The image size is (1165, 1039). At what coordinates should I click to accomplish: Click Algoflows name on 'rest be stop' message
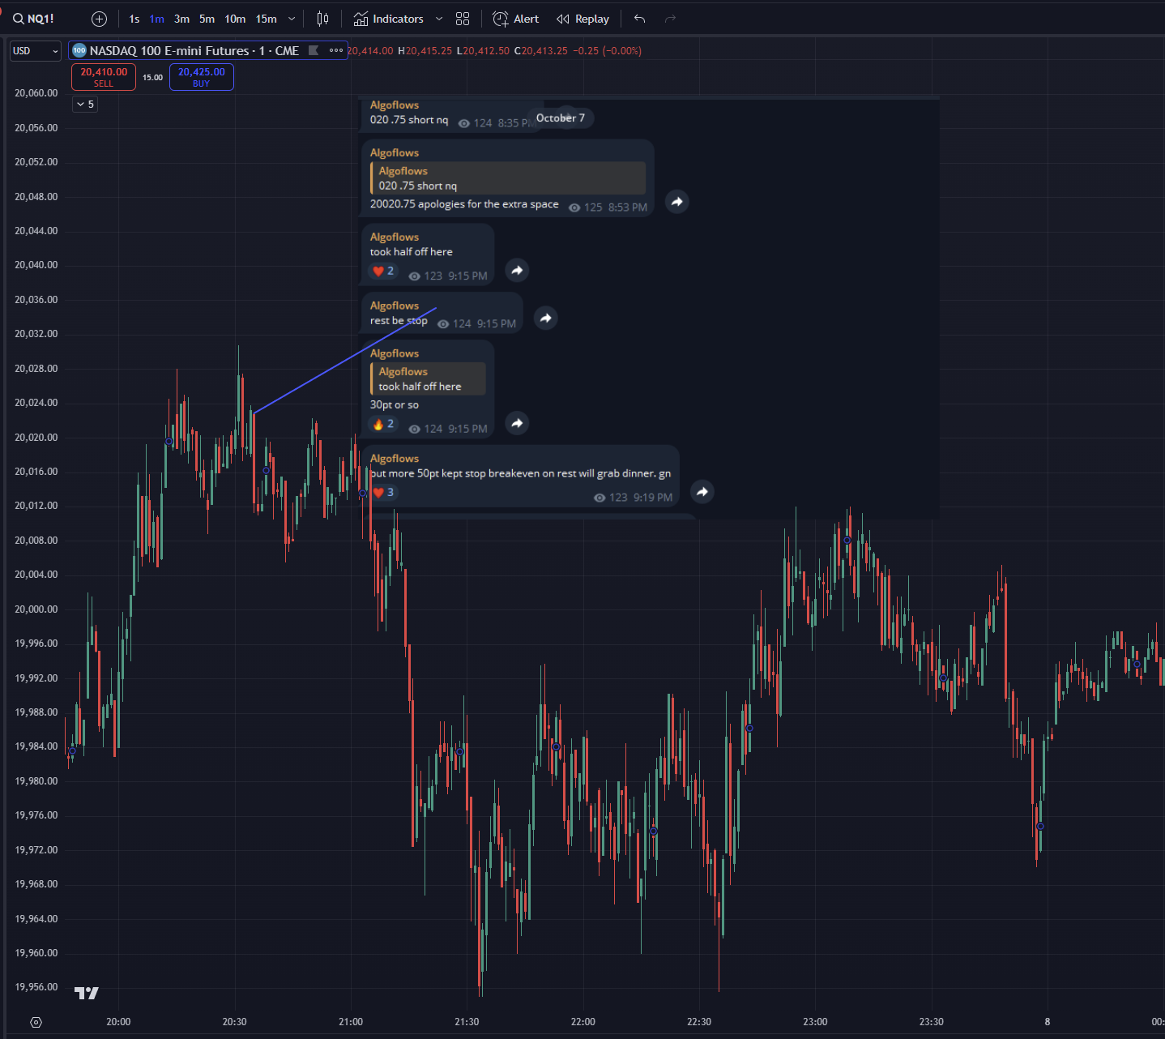395,306
